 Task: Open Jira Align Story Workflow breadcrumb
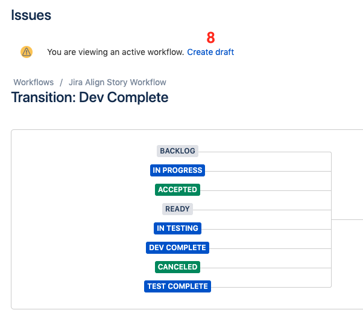tap(118, 82)
